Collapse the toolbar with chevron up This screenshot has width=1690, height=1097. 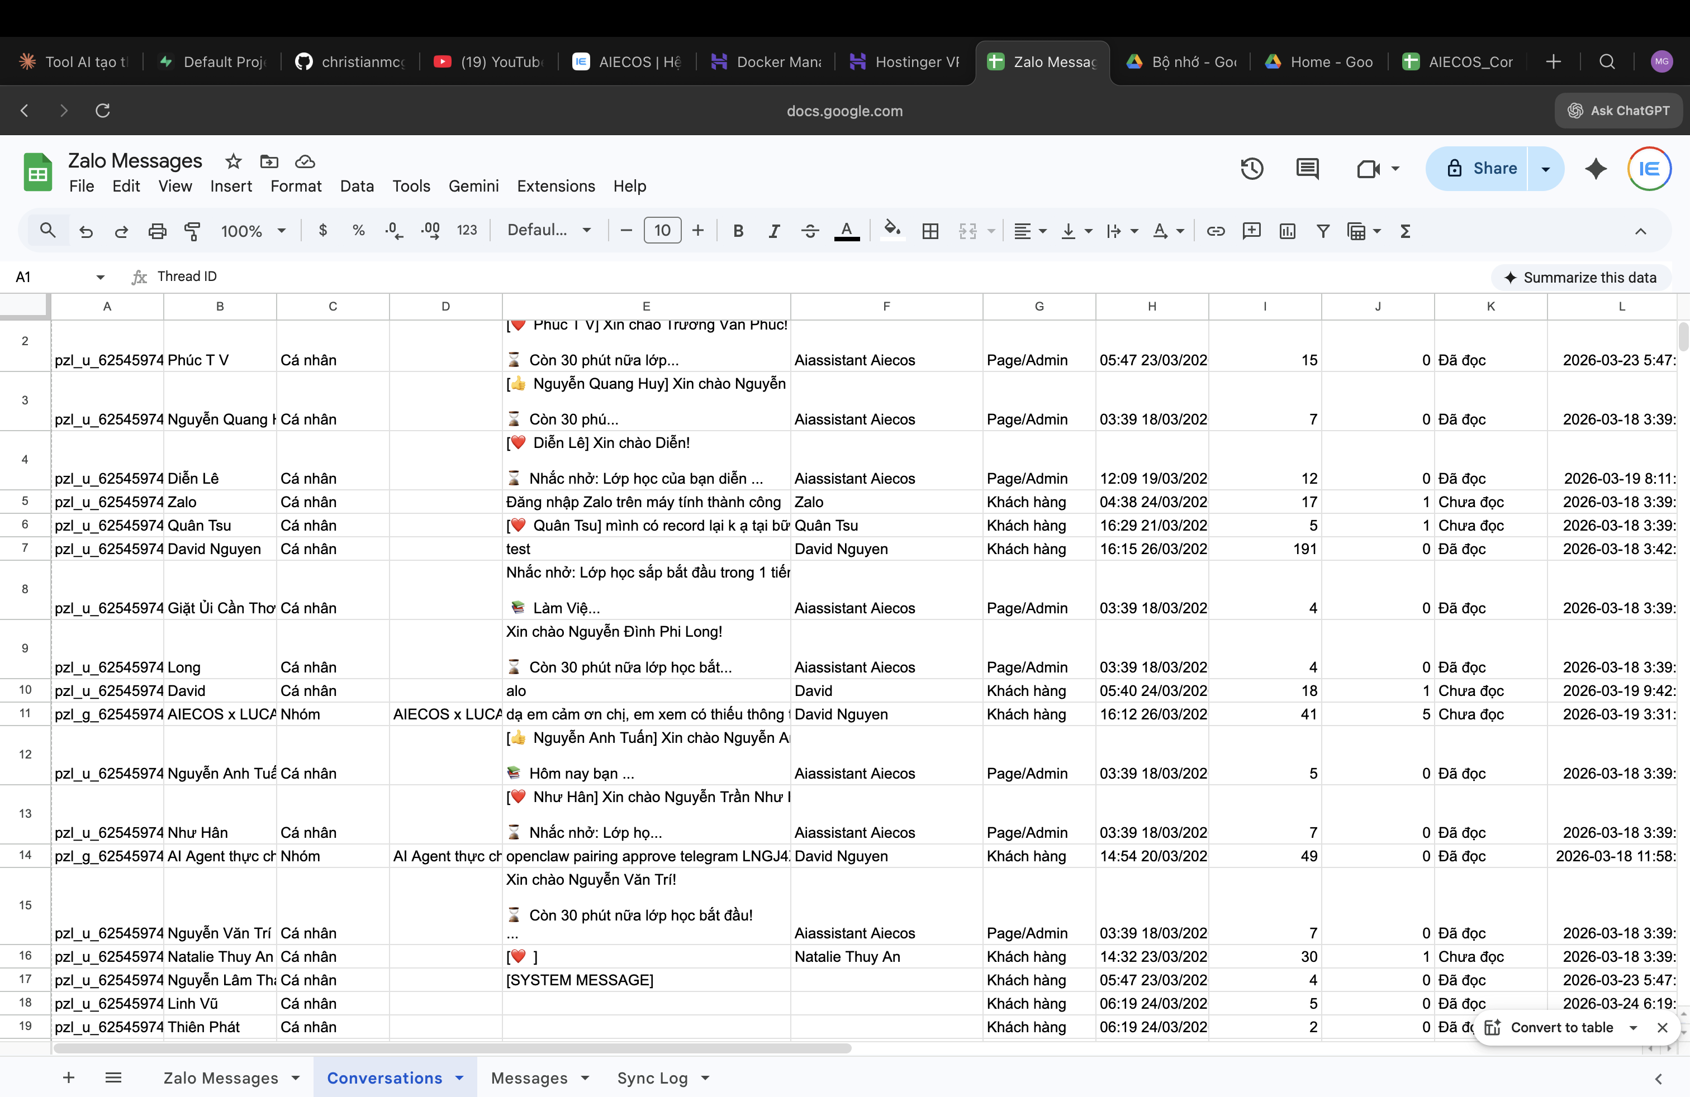click(1640, 231)
